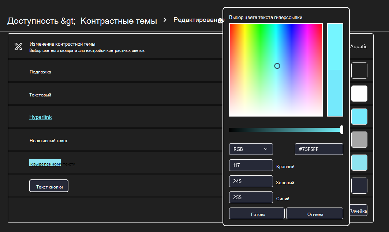Open the RGB color model dropdown
389x232 pixels.
[x=251, y=149]
